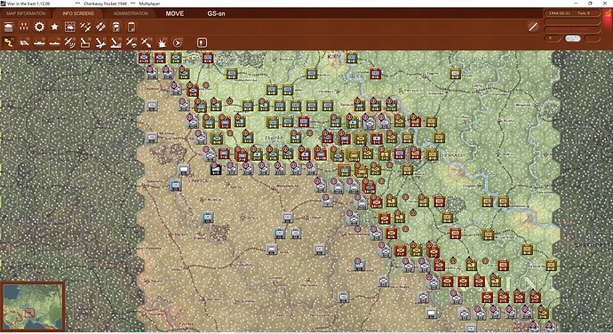This screenshot has width=613, height=334.
Task: Click the white weather indicator pill
Action: point(573,38)
